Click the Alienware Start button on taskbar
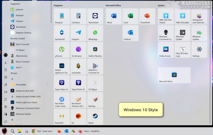The width and height of the screenshot is (213, 135). (4, 131)
